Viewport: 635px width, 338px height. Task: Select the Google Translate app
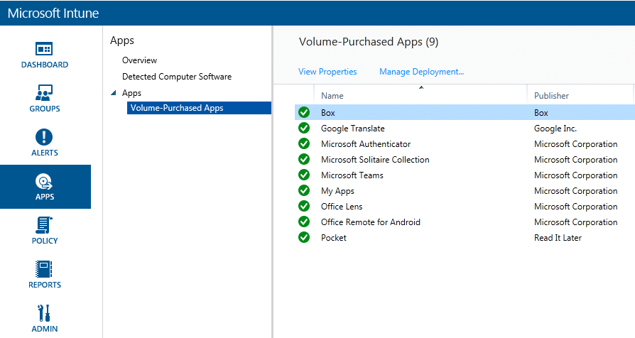click(353, 129)
